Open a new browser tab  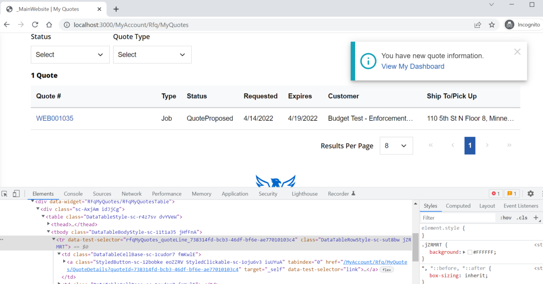tap(116, 9)
